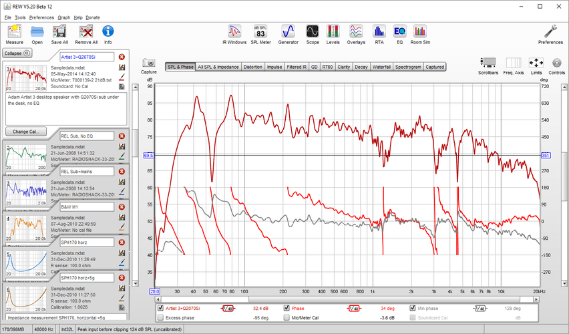Launch the signal Generator
This screenshot has width=569, height=334.
click(x=288, y=33)
